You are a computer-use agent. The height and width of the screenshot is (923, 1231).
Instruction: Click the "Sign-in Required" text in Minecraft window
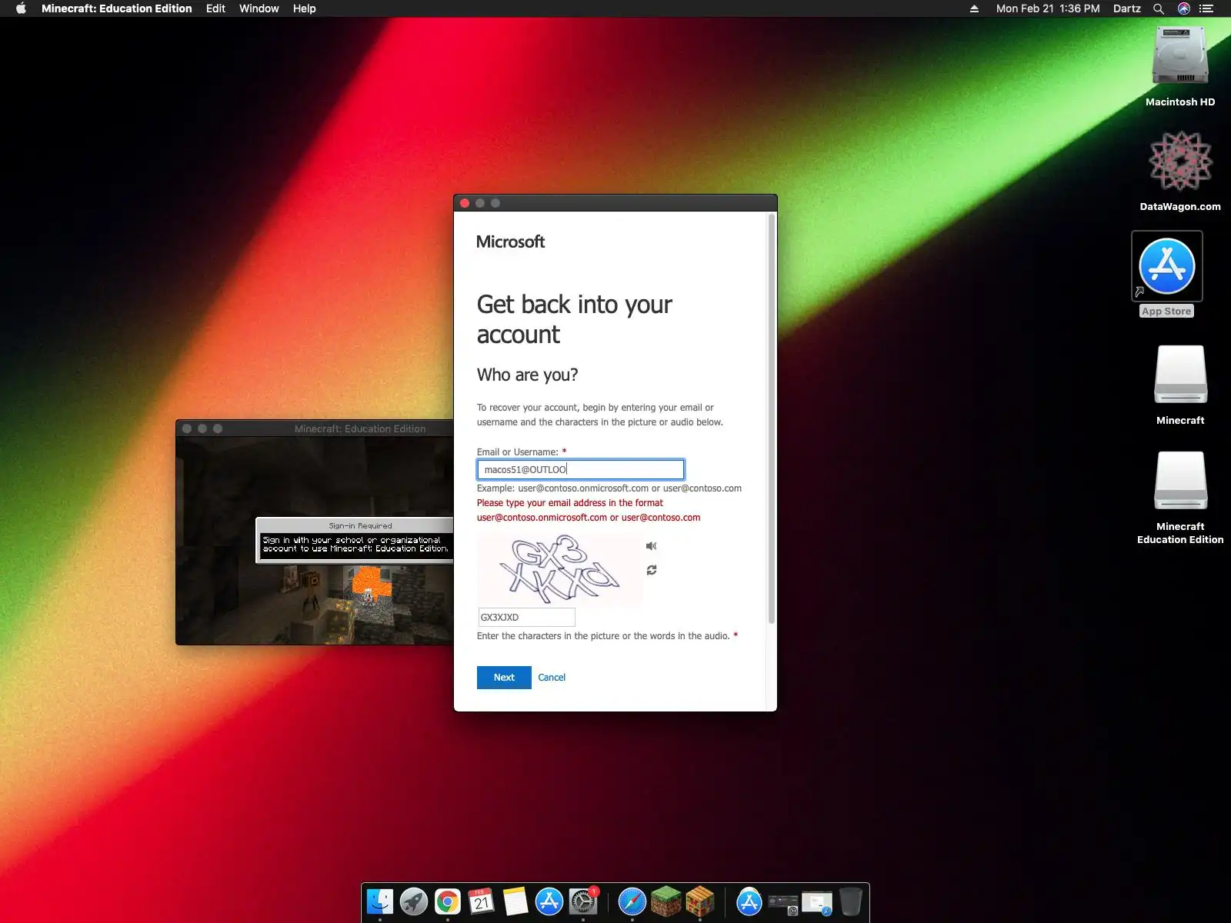point(360,526)
